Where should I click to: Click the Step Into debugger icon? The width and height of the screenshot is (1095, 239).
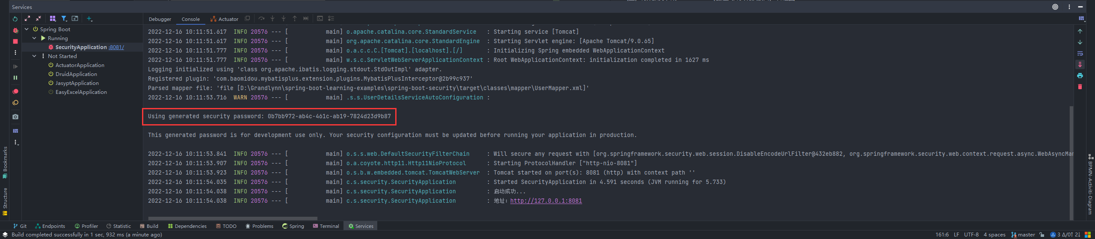(272, 18)
